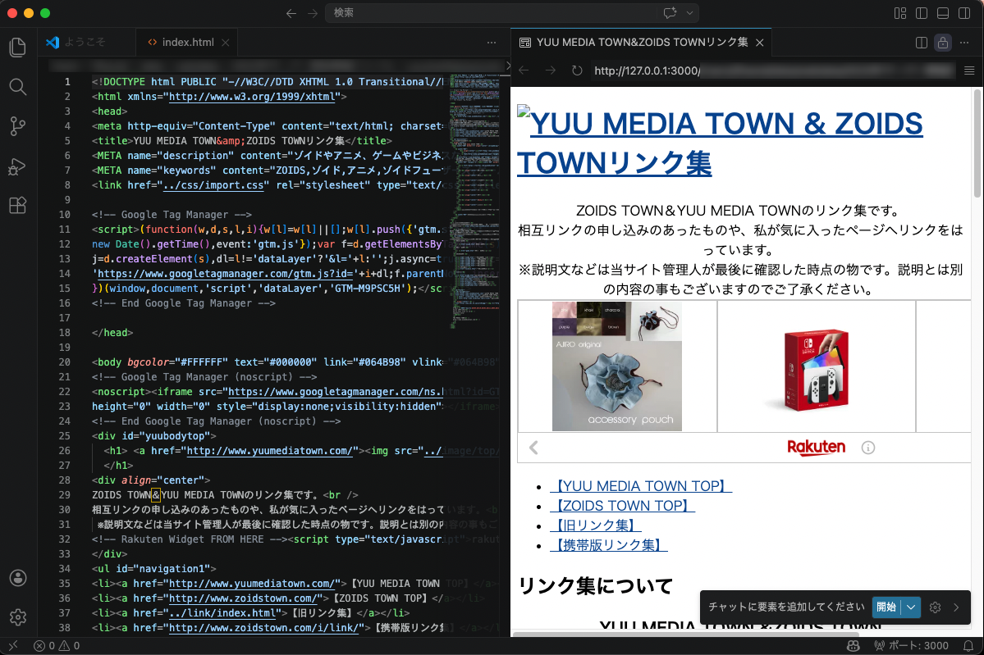Toggle the bottom panel

click(x=943, y=13)
